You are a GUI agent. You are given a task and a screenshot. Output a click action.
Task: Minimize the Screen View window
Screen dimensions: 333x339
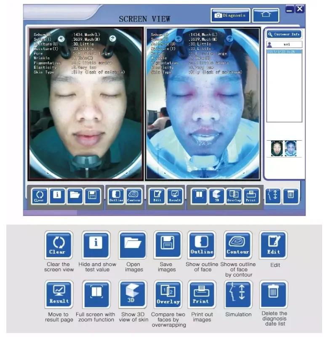tap(290, 9)
